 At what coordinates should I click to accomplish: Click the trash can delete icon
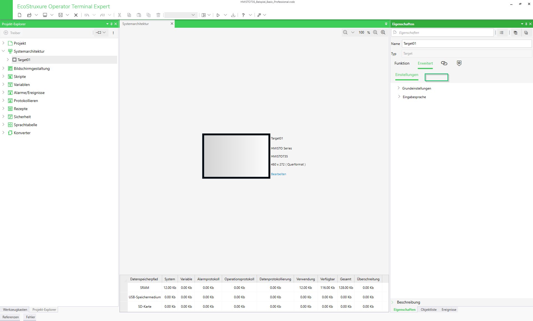pyautogui.click(x=158, y=15)
